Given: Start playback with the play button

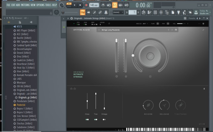Looking at the screenshot, I should [x=75, y=5].
